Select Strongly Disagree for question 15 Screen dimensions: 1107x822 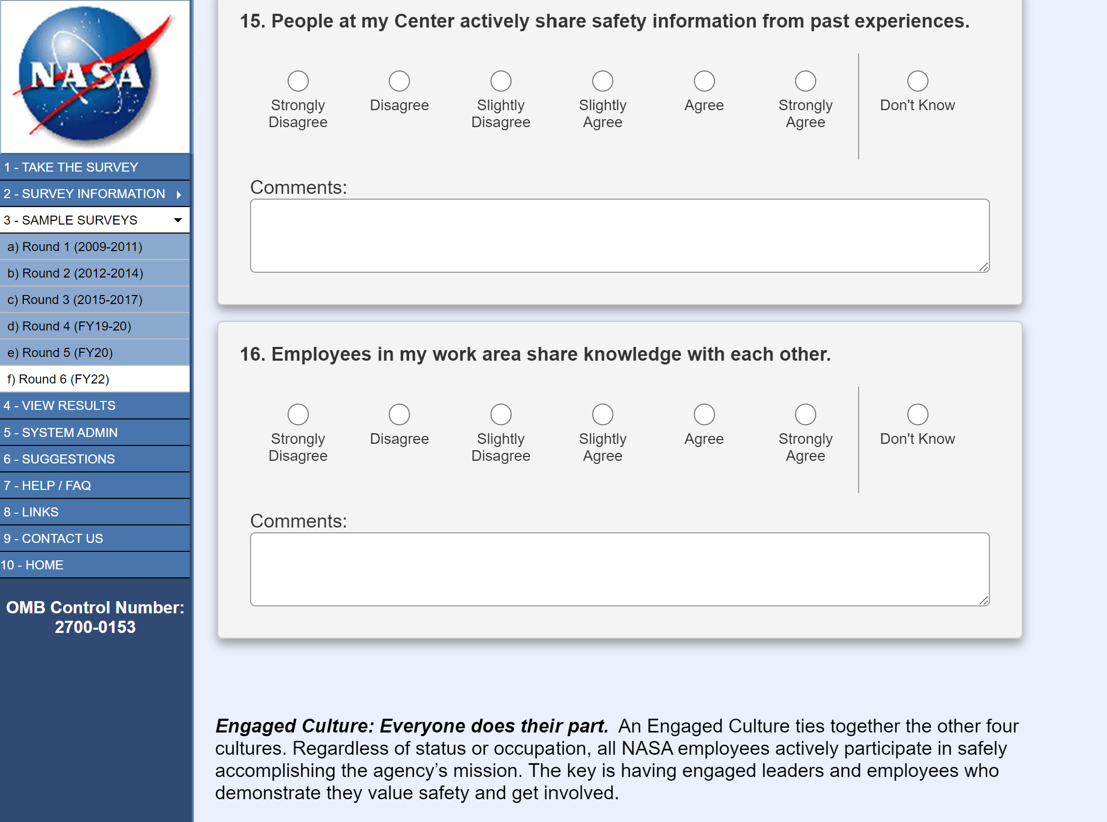[x=298, y=81]
